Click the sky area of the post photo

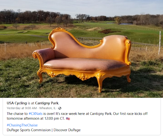[x=82, y=6]
